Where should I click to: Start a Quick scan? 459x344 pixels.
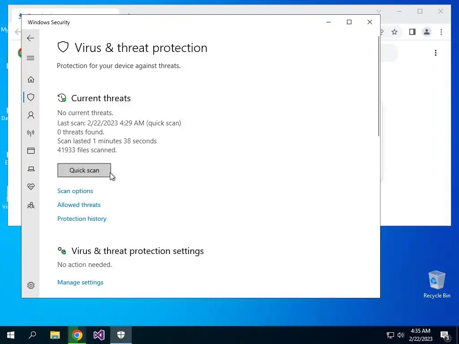(84, 170)
